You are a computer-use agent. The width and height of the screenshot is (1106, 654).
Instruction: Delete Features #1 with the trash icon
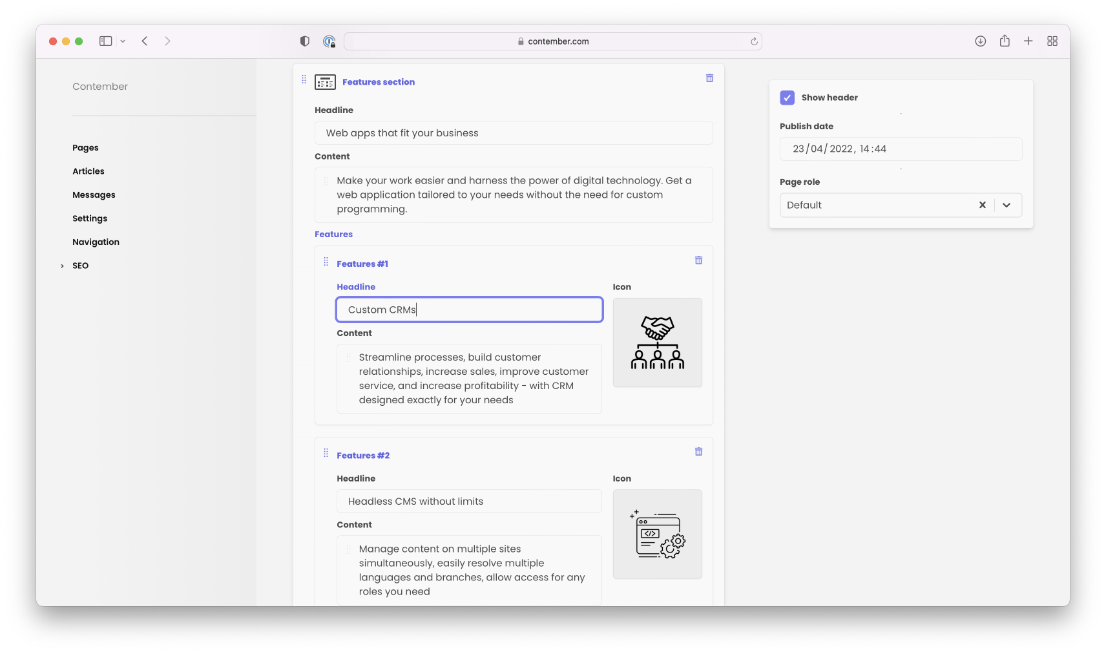(698, 260)
